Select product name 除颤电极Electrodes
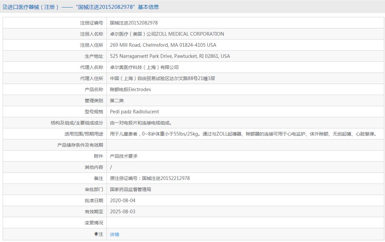Viewport: 385px width, 242px height. coord(130,89)
